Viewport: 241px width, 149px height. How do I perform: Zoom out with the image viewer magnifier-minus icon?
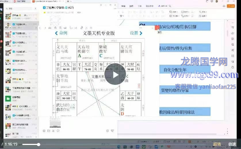pos(60,28)
